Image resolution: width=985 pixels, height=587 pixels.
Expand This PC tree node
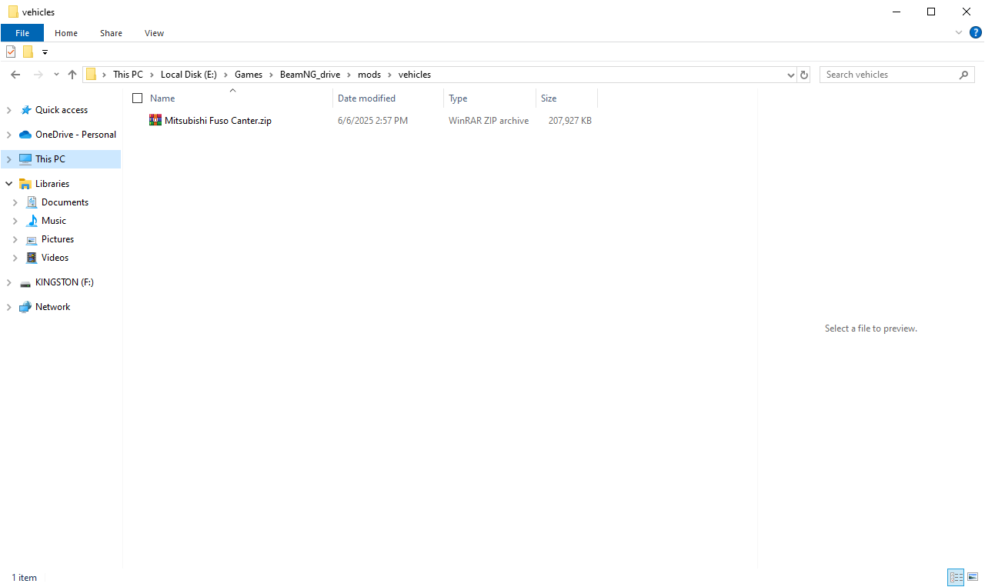click(9, 159)
